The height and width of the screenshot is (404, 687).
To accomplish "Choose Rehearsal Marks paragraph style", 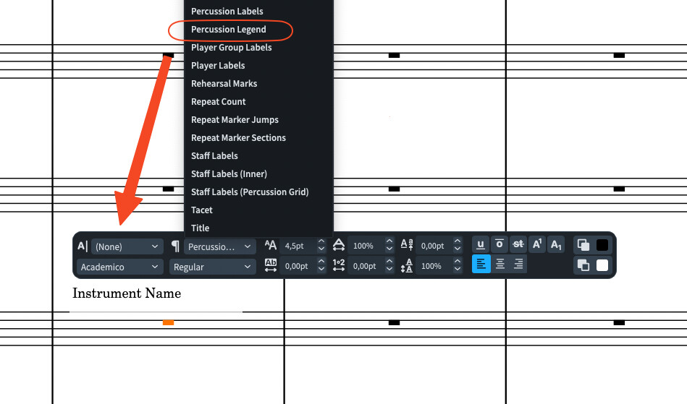I will [x=224, y=84].
